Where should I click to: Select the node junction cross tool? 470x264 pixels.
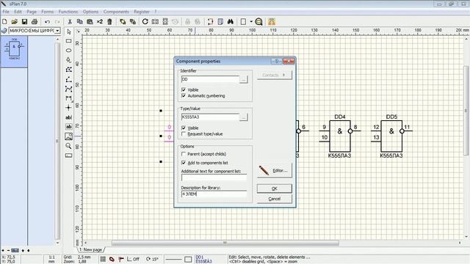click(68, 108)
